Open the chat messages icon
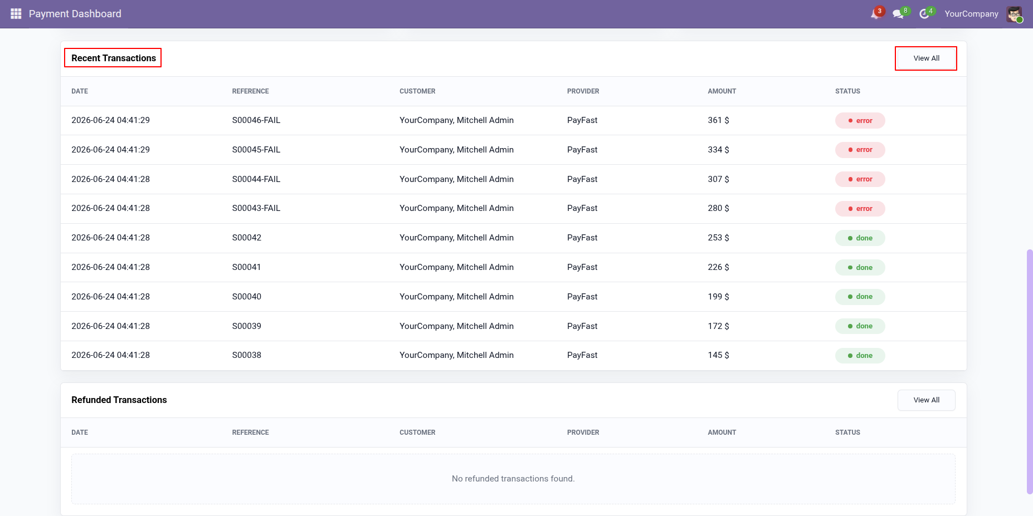Image resolution: width=1033 pixels, height=516 pixels. coord(899,13)
